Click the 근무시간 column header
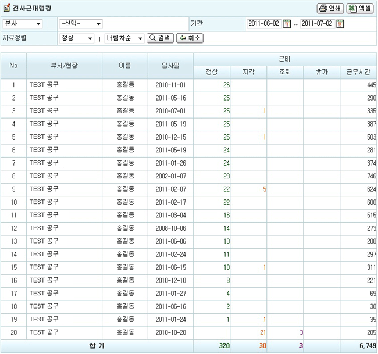 pyautogui.click(x=358, y=72)
